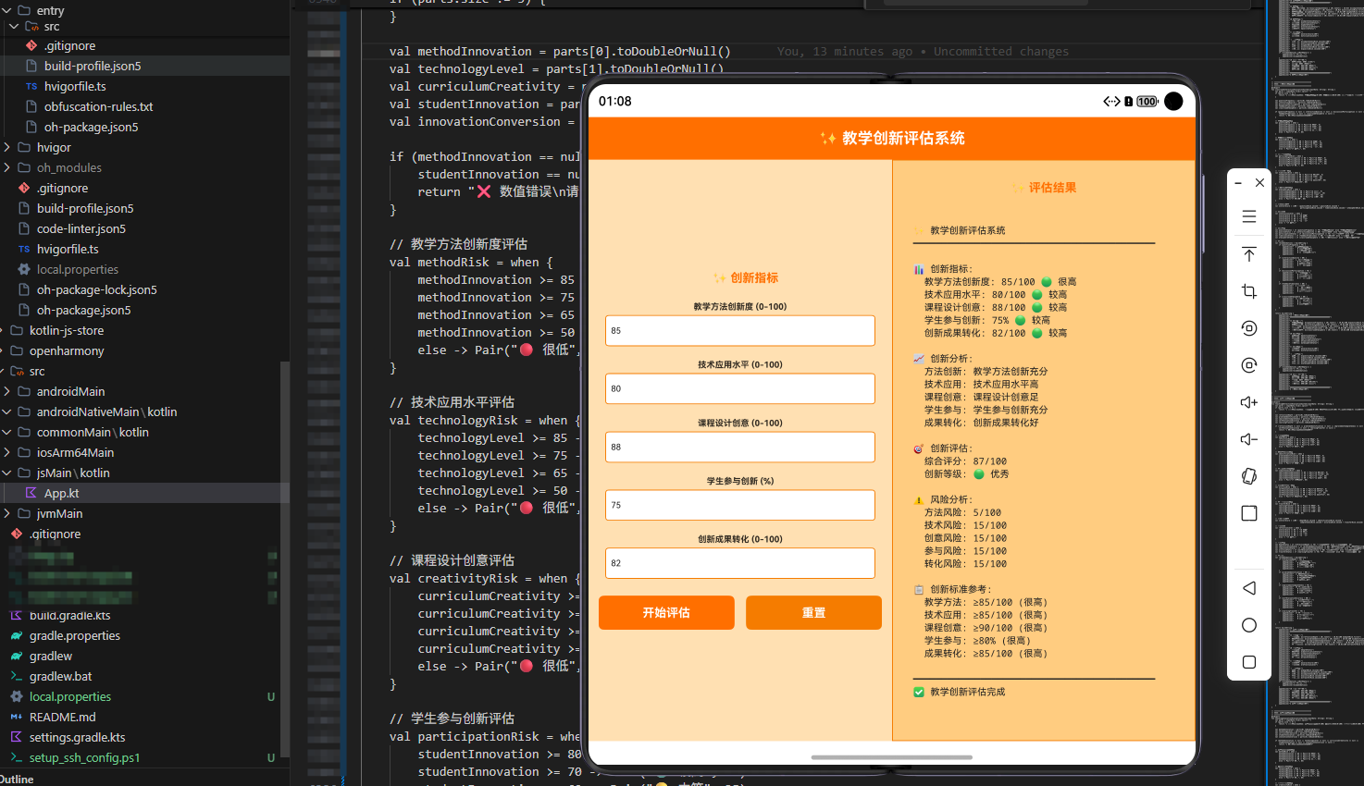This screenshot has width=1364, height=786.
Task: Collapse the src folder inside entry
Action: click(15, 27)
